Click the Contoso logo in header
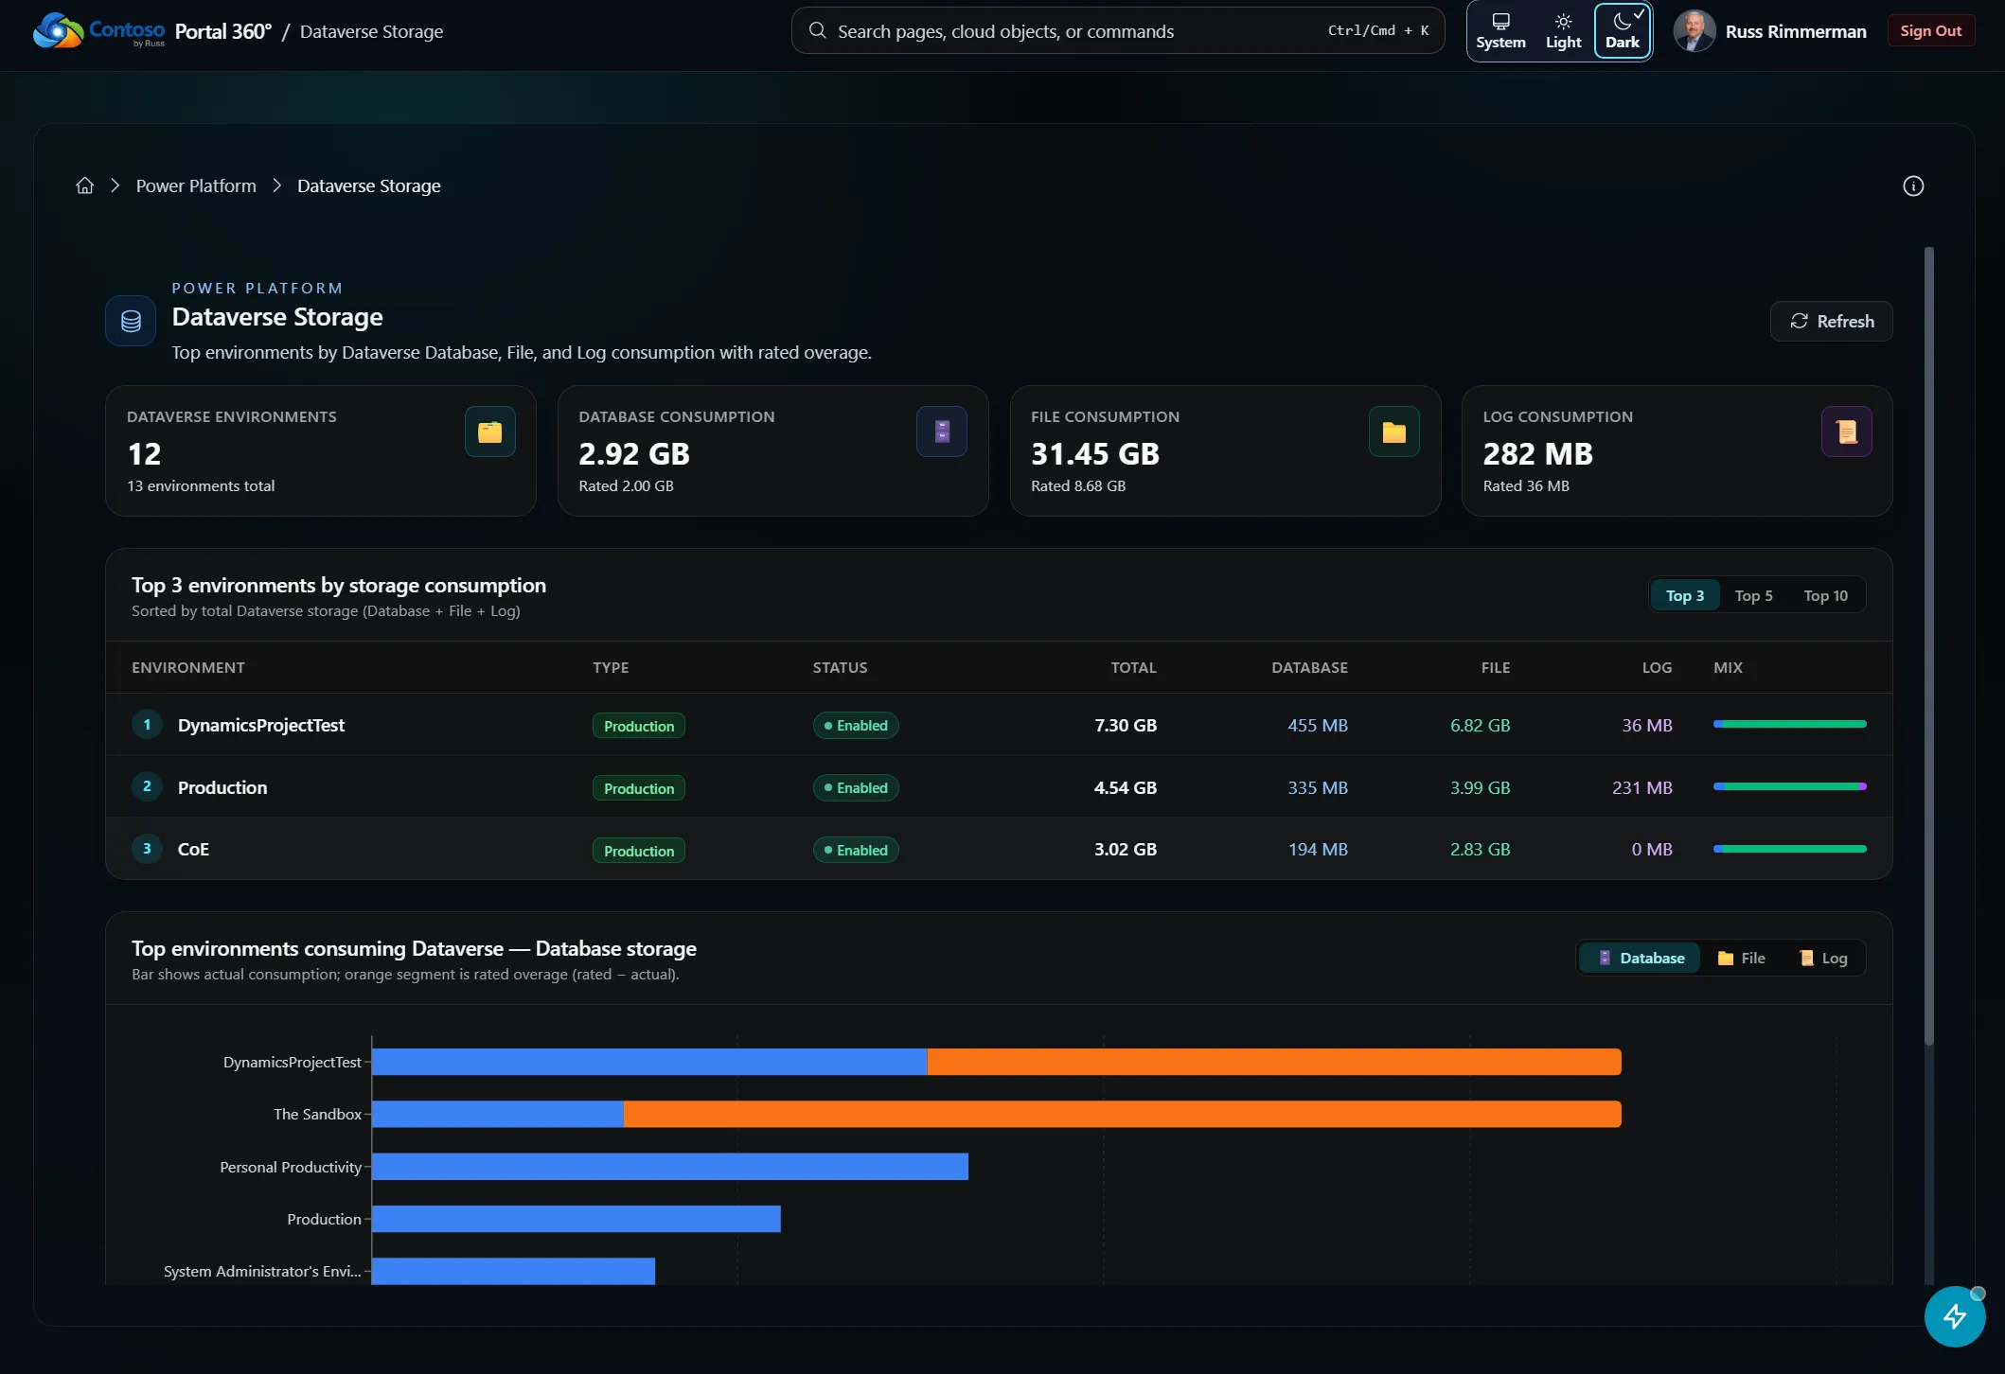This screenshot has height=1374, width=2005. (x=98, y=31)
